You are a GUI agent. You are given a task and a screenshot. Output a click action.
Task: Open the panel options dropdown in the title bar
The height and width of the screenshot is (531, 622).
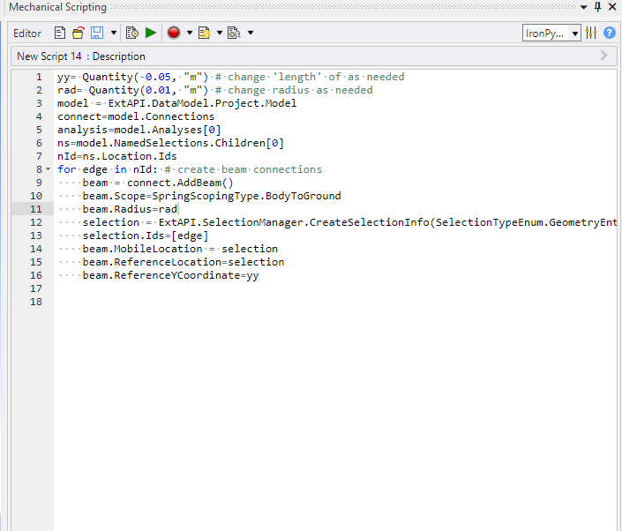coord(583,7)
